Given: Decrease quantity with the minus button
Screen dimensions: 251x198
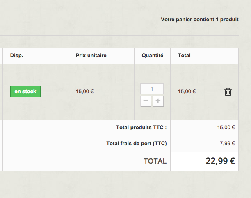Looking at the screenshot, I should coord(146,101).
